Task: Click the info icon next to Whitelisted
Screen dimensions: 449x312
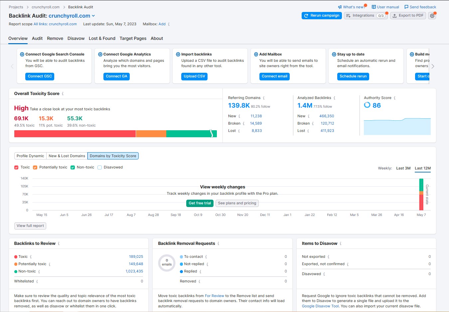Action: pos(37,281)
